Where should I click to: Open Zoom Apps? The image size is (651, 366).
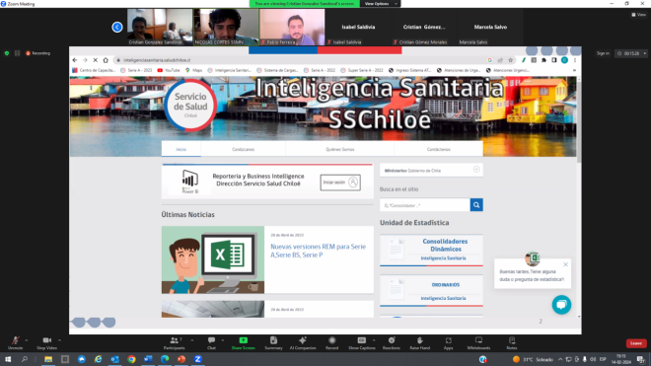tap(449, 342)
